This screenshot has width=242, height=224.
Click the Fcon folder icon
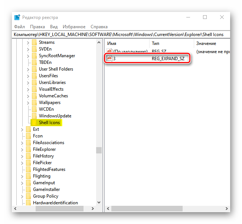pos(29,136)
